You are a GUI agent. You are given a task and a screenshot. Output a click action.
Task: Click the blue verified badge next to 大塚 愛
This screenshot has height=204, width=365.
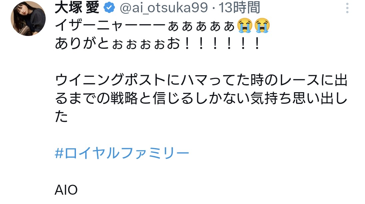click(x=109, y=7)
